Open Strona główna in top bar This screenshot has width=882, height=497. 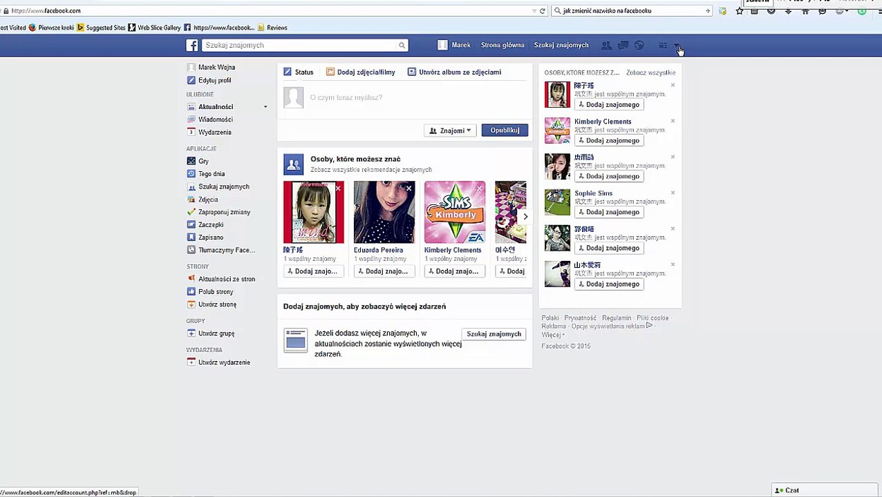click(x=503, y=45)
